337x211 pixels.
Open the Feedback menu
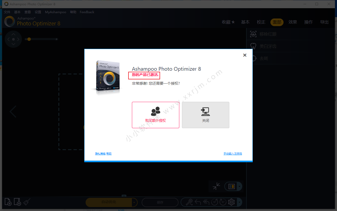[87, 12]
